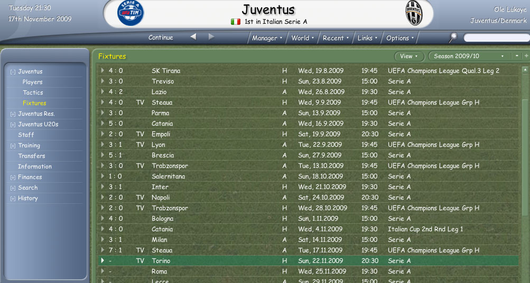Viewport: 530px width, 283px height.
Task: Click the Italian flag icon
Action: (236, 22)
